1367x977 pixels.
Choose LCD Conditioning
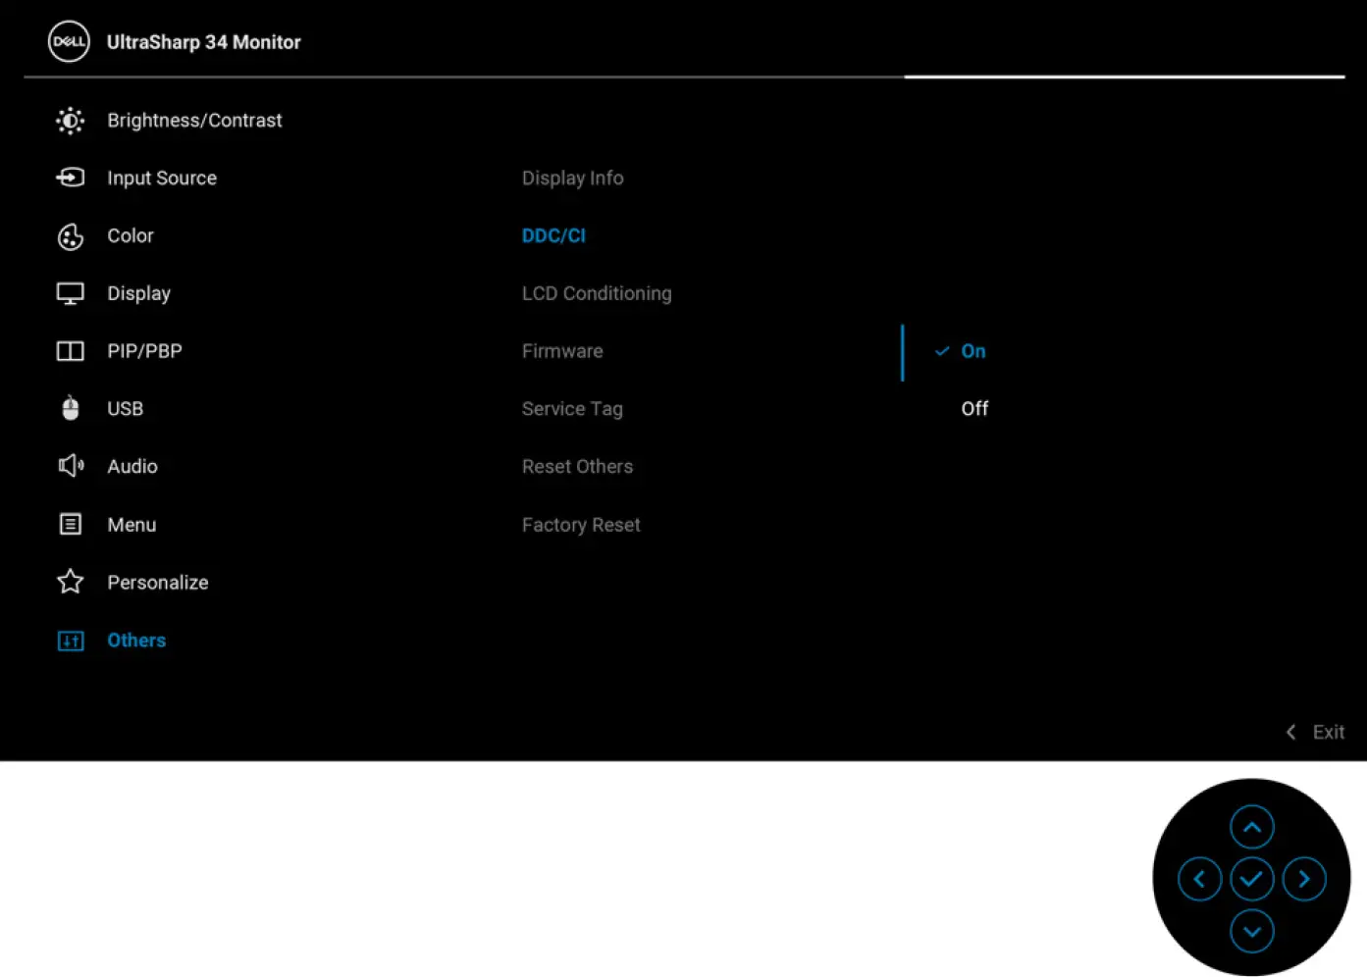pyautogui.click(x=597, y=293)
